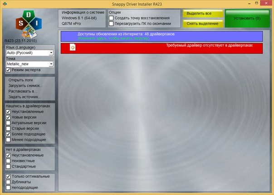Click the link to start downloading updates
The width and height of the screenshot is (274, 195).
pyautogui.click(x=113, y=38)
